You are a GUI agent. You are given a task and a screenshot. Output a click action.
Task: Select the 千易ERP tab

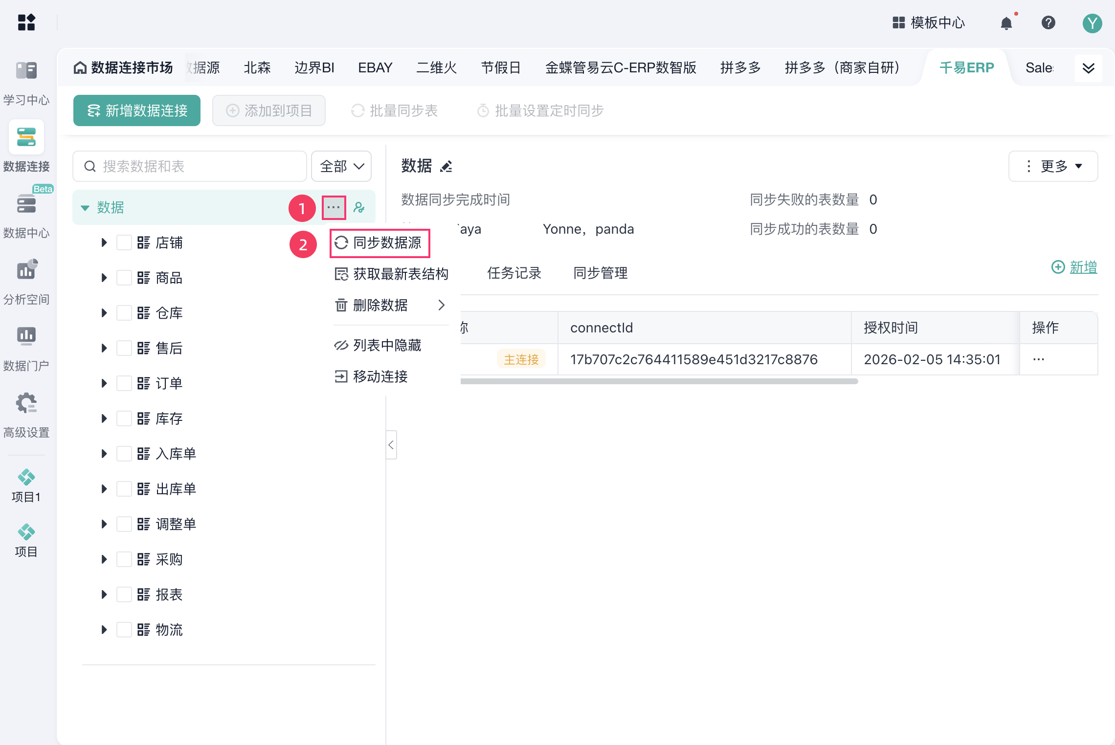(967, 67)
